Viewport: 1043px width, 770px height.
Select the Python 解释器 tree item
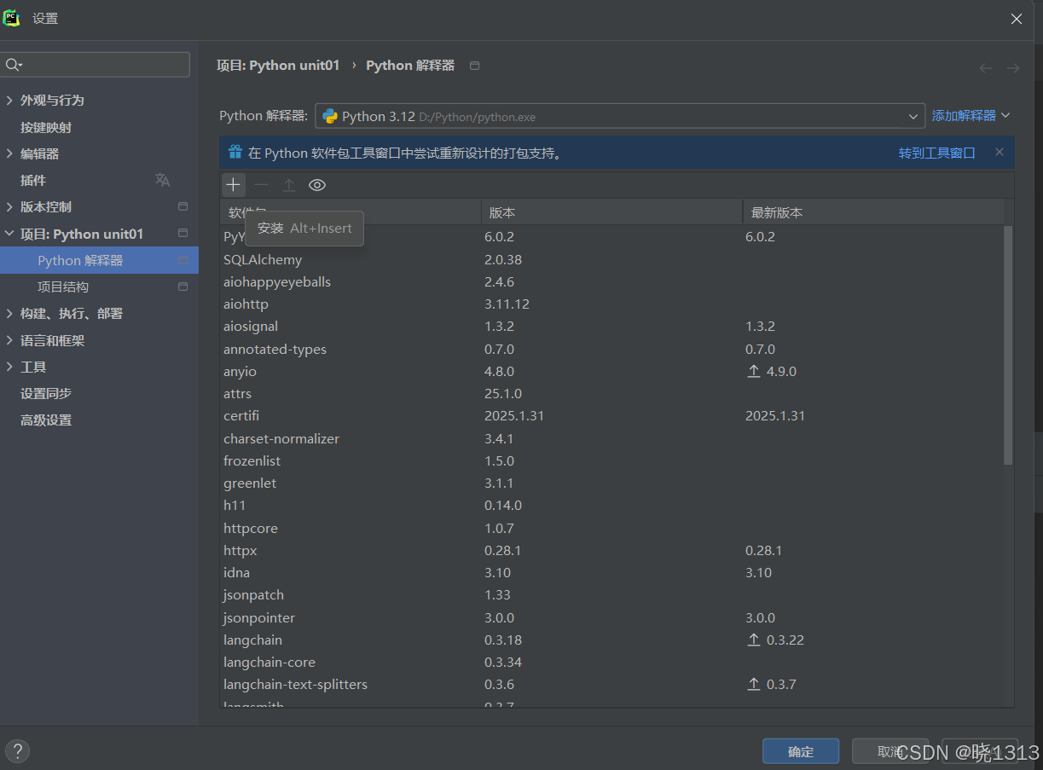[x=99, y=260]
